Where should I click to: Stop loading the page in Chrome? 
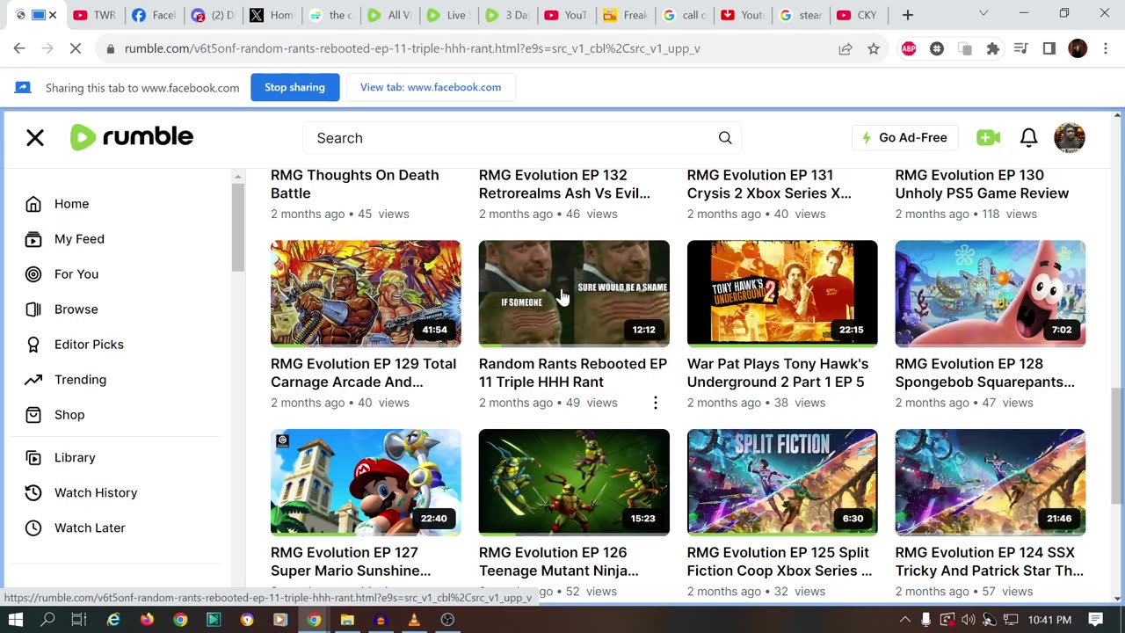(x=76, y=49)
